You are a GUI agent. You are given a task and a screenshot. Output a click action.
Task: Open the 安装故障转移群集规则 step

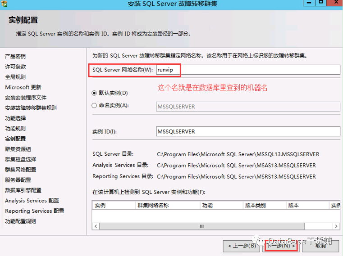pyautogui.click(x=31, y=108)
